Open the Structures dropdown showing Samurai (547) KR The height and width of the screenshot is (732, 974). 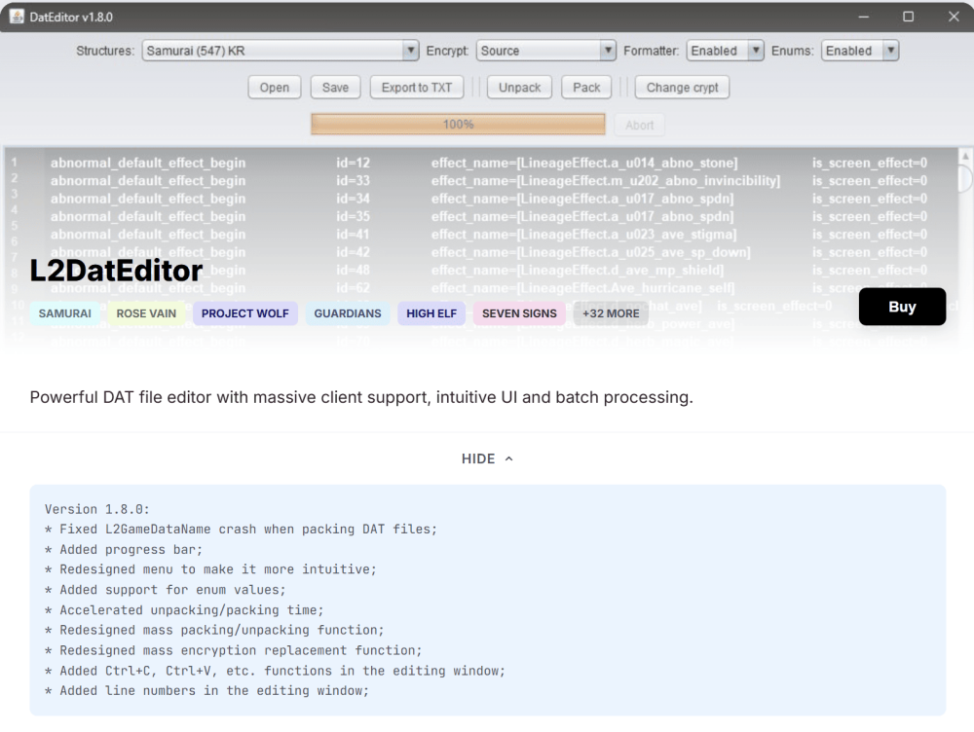click(x=281, y=51)
